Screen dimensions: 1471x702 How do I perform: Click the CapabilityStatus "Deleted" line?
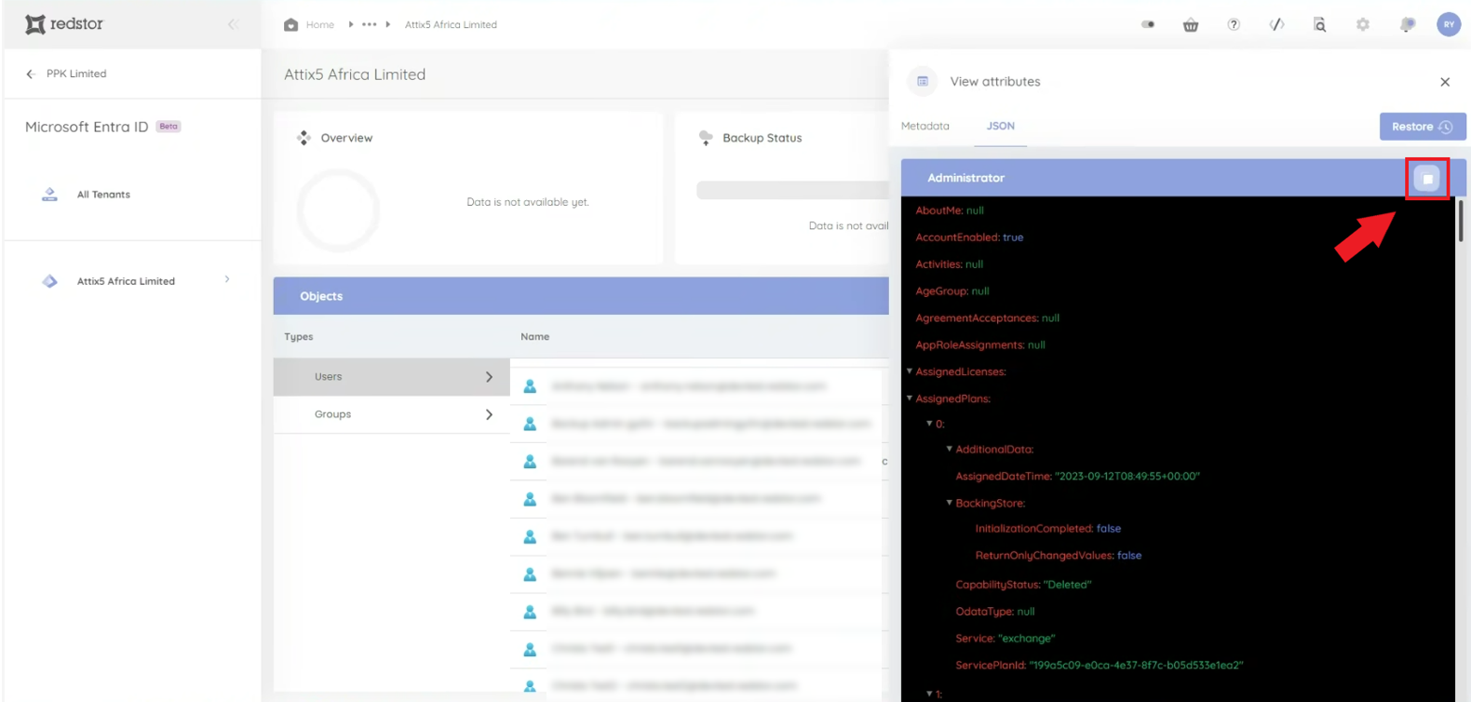pyautogui.click(x=1023, y=585)
